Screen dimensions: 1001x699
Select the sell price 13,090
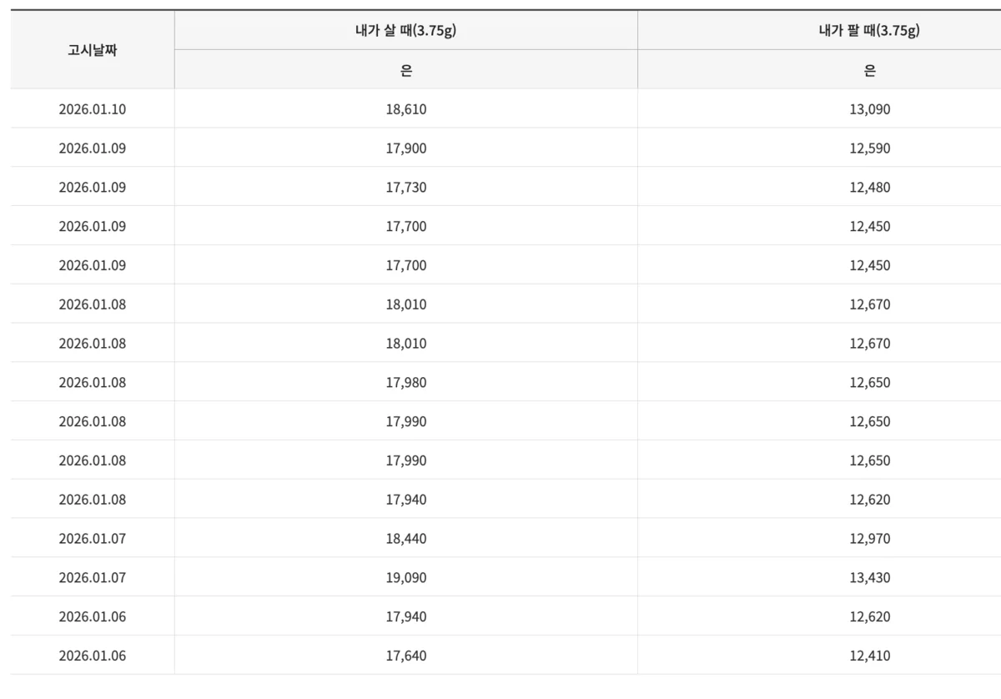coord(870,109)
